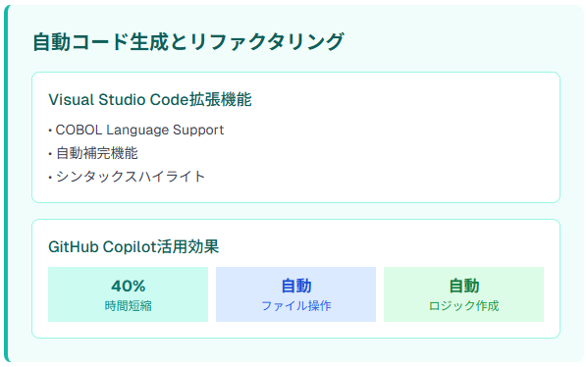This screenshot has width=587, height=367.
Task: Click the 時間短縮 label
Action: pyautogui.click(x=128, y=306)
